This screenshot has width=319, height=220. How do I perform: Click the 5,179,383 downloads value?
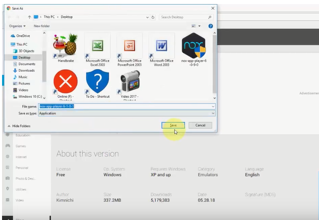(x=160, y=200)
